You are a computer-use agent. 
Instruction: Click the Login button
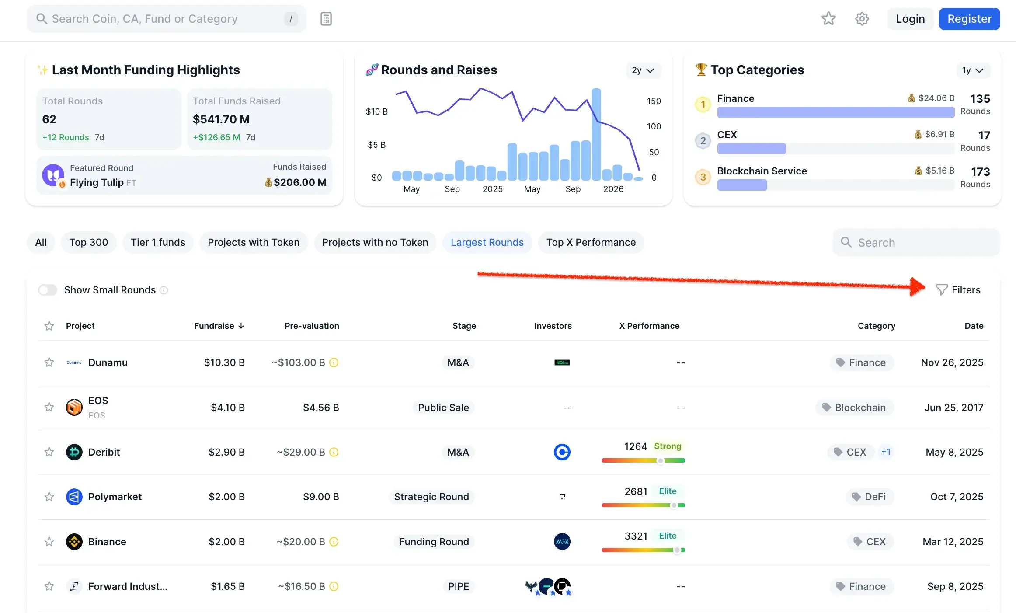coord(910,19)
